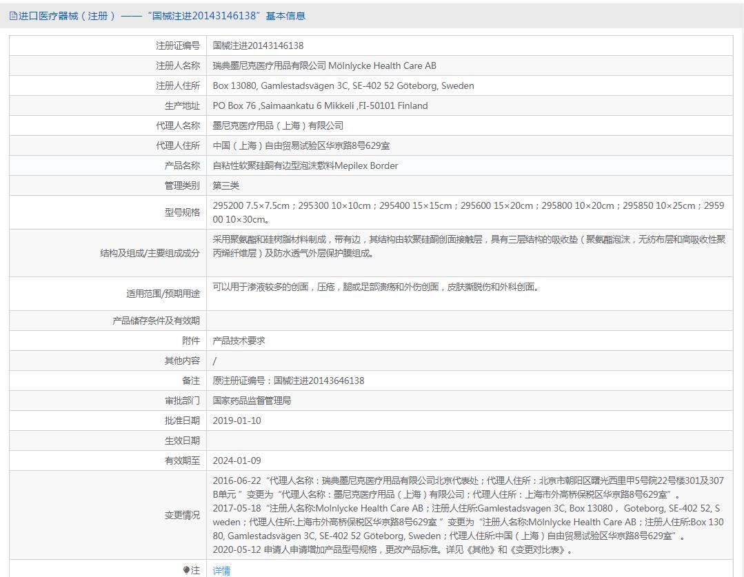Open the 详情 link in the 注 row
Image resolution: width=744 pixels, height=577 pixels.
[x=221, y=570]
